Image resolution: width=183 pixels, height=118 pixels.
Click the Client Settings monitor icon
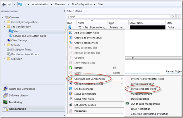tap(9, 40)
